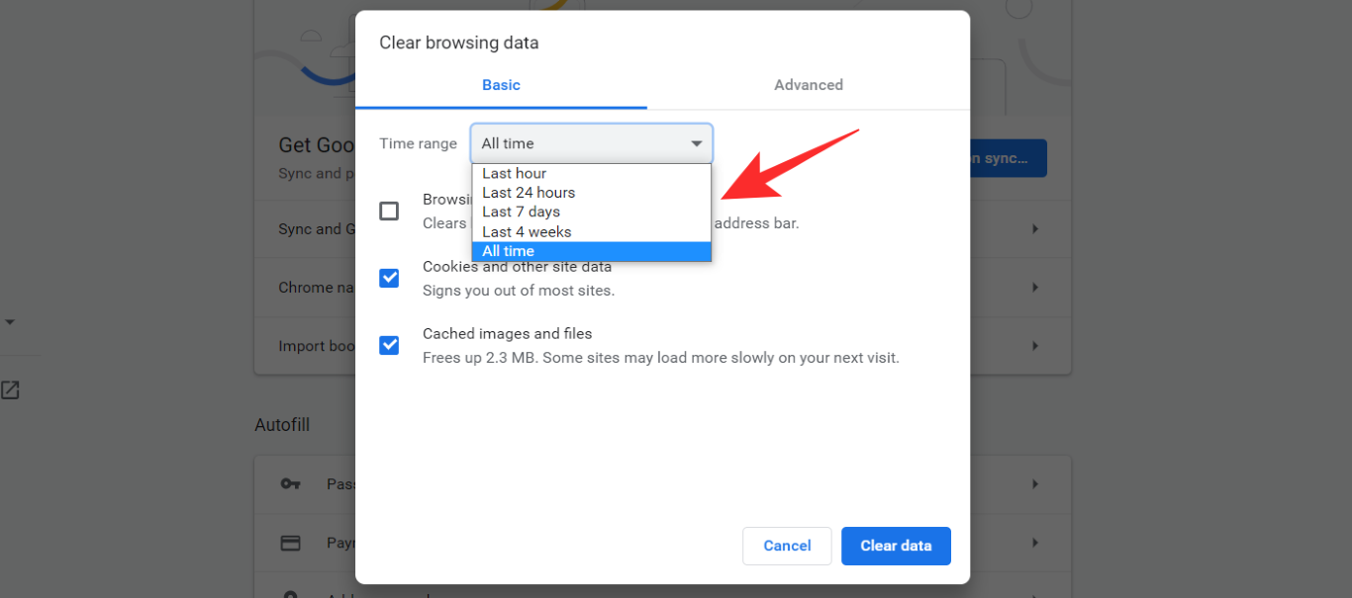Click the arrow on the Import bookmarks row
Image resolution: width=1352 pixels, height=598 pixels.
[x=1035, y=346]
